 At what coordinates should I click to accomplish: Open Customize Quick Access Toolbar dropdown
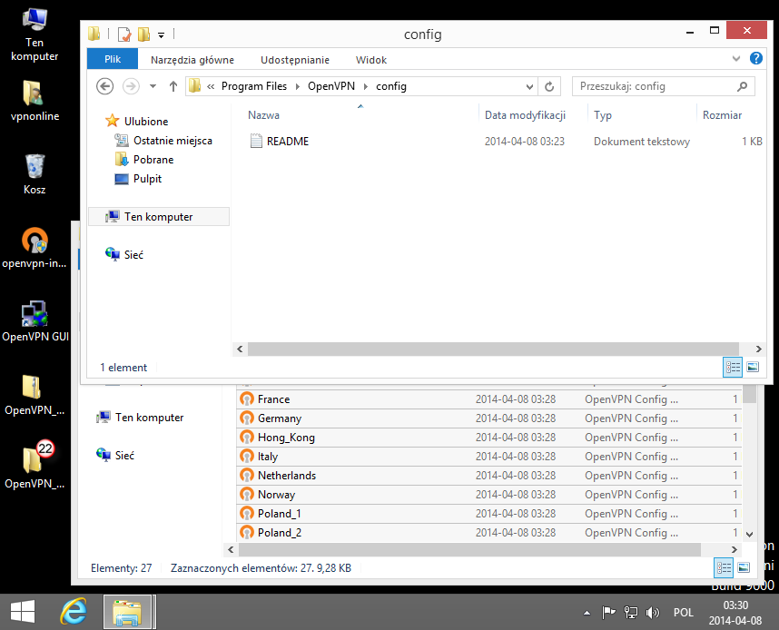click(161, 34)
